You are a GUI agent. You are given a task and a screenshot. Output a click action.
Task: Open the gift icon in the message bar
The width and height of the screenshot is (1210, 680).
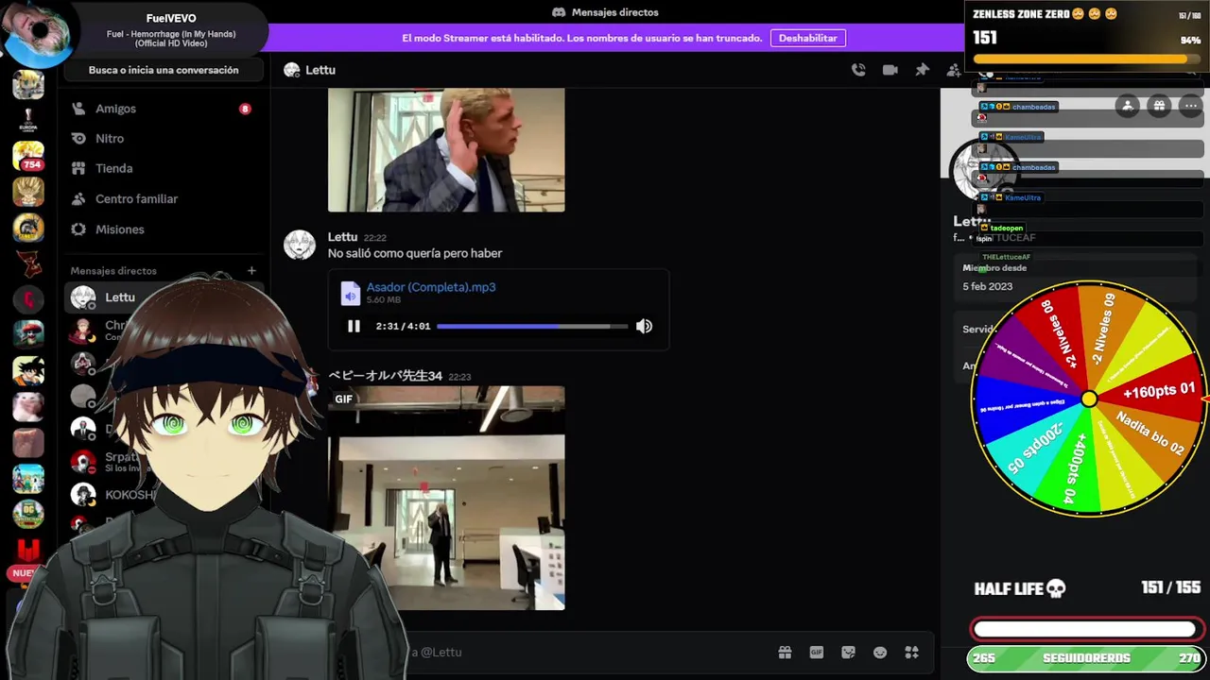click(785, 652)
